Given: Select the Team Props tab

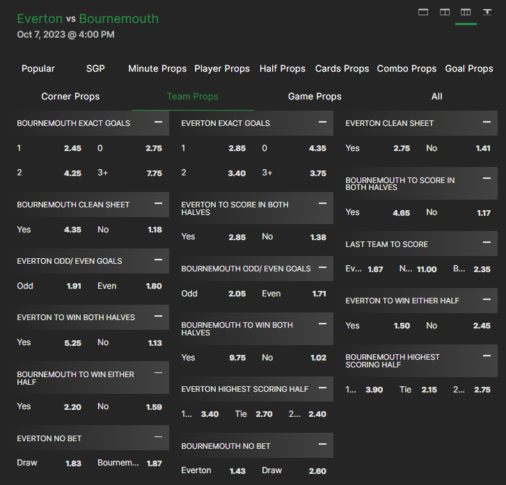Looking at the screenshot, I should coord(193,97).
